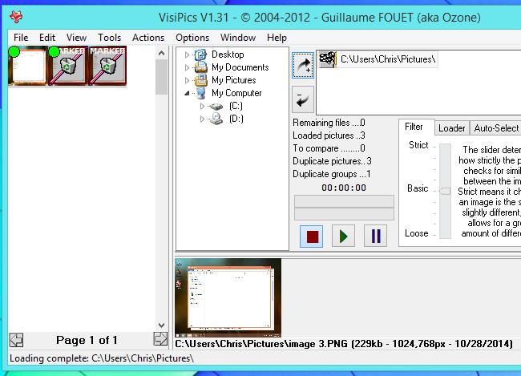Click the Desktop tree label
The height and width of the screenshot is (376, 521).
click(228, 55)
